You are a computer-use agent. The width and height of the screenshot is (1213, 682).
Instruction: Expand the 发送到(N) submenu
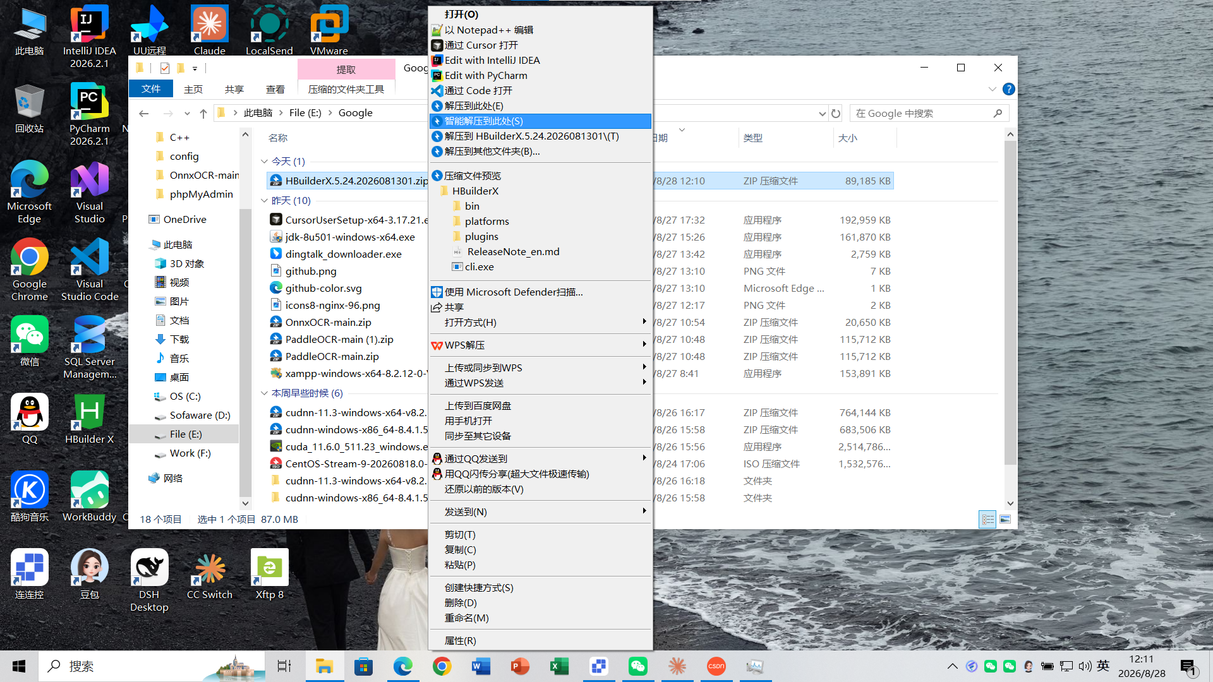click(x=540, y=512)
